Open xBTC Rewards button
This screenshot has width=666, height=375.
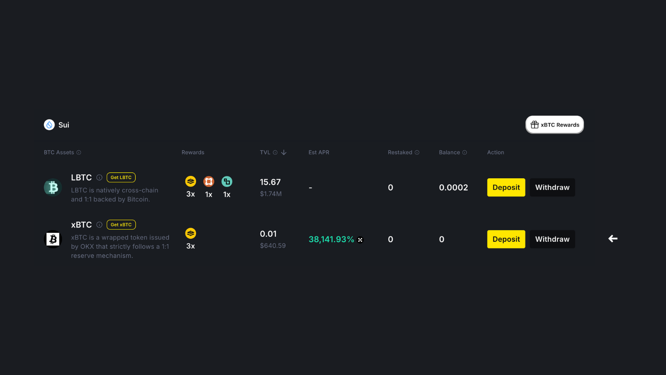(x=554, y=125)
